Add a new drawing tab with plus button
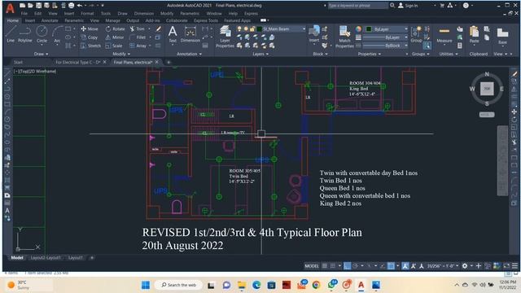Screen dimensions: 521x293 point(169,62)
